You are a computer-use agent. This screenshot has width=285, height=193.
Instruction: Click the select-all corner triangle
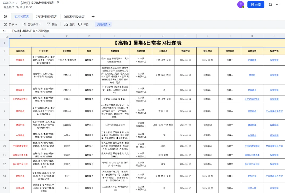pos(7,36)
